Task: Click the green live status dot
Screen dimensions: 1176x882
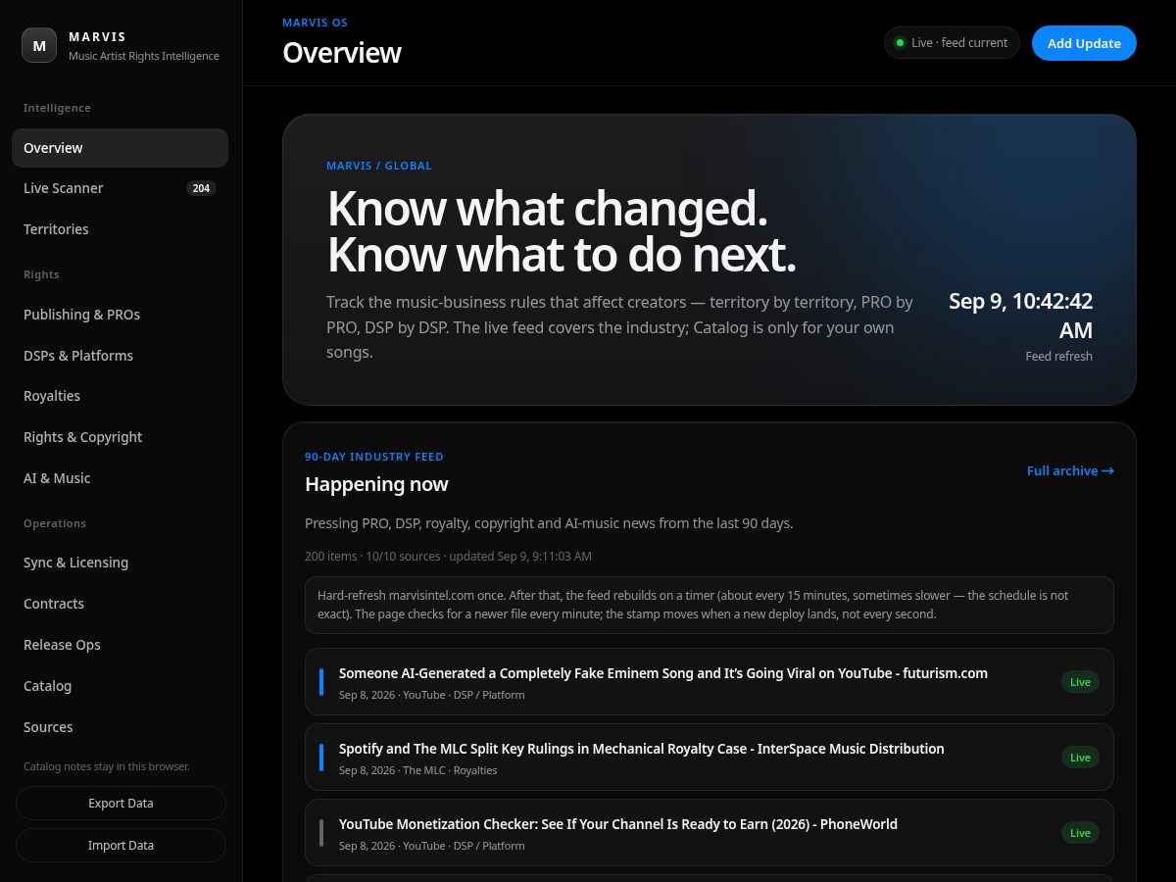Action: (x=900, y=43)
